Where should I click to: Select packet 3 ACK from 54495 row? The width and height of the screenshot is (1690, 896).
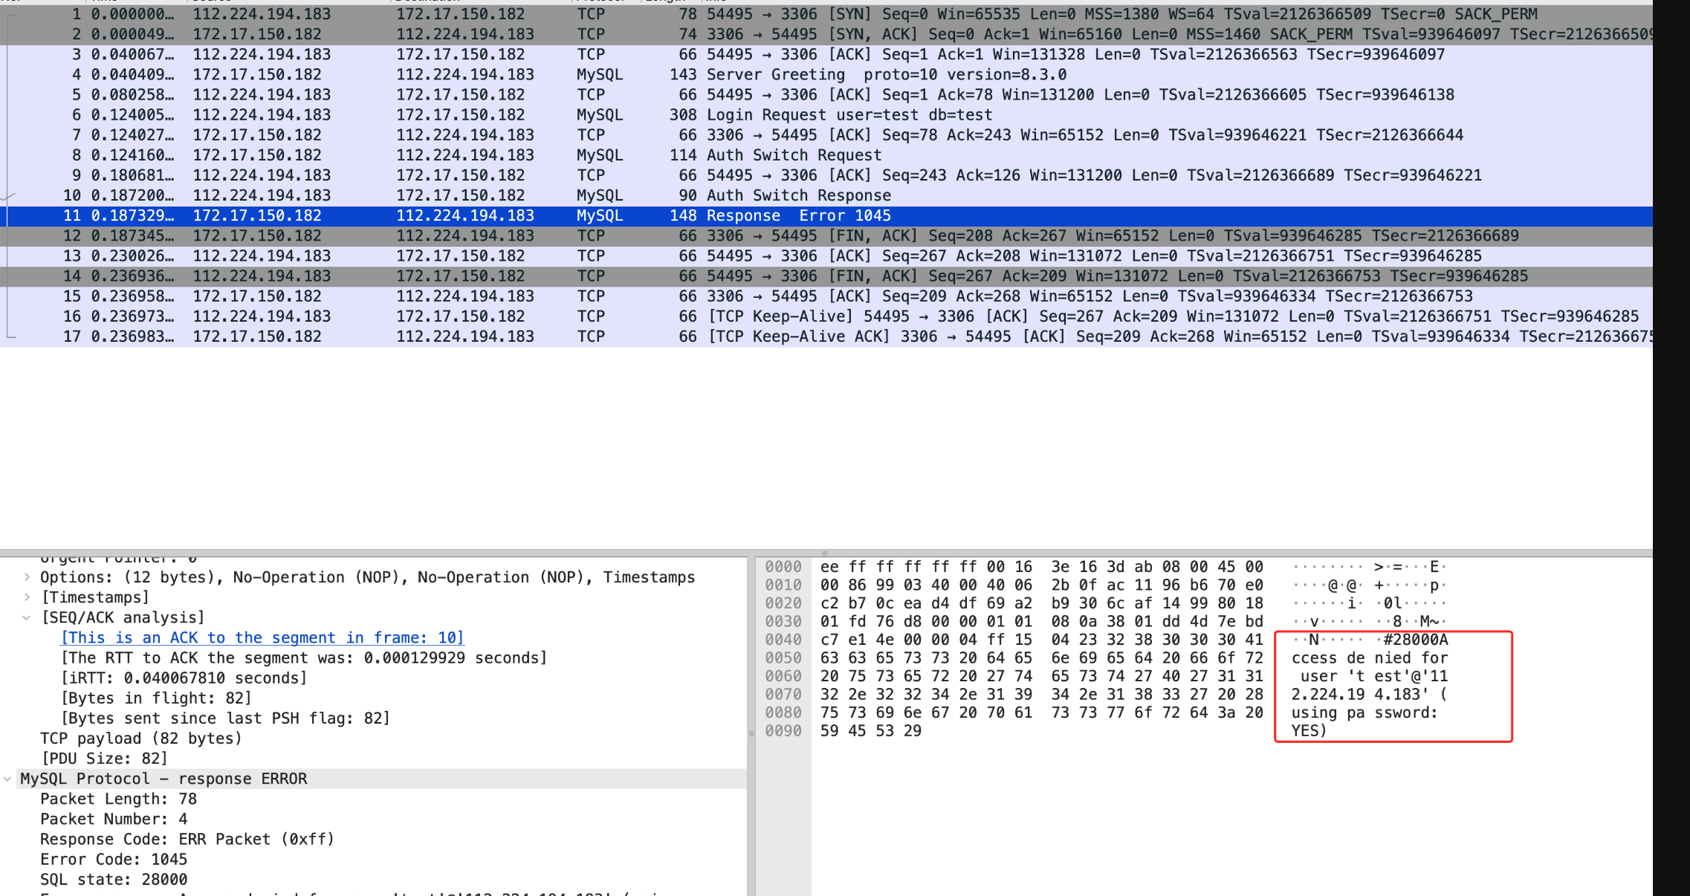pos(826,54)
